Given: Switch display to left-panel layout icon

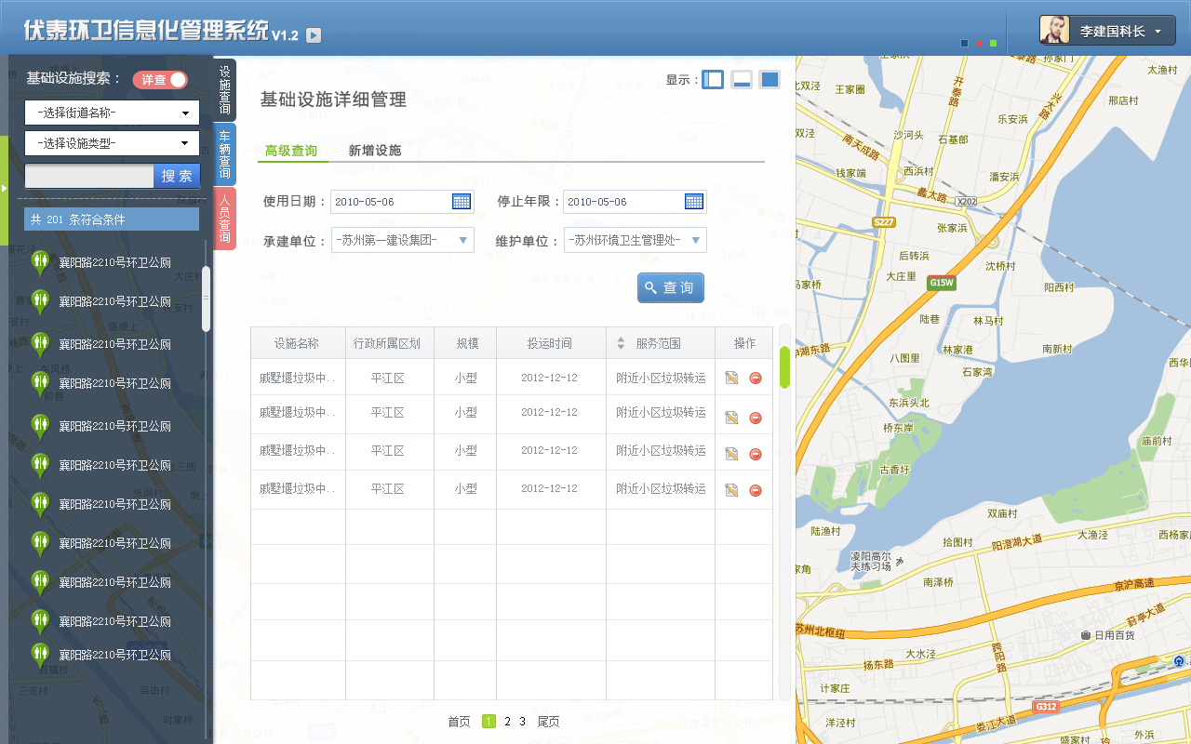Looking at the screenshot, I should coord(712,79).
